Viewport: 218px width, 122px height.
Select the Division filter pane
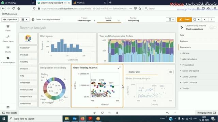pyautogui.click(x=28, y=69)
